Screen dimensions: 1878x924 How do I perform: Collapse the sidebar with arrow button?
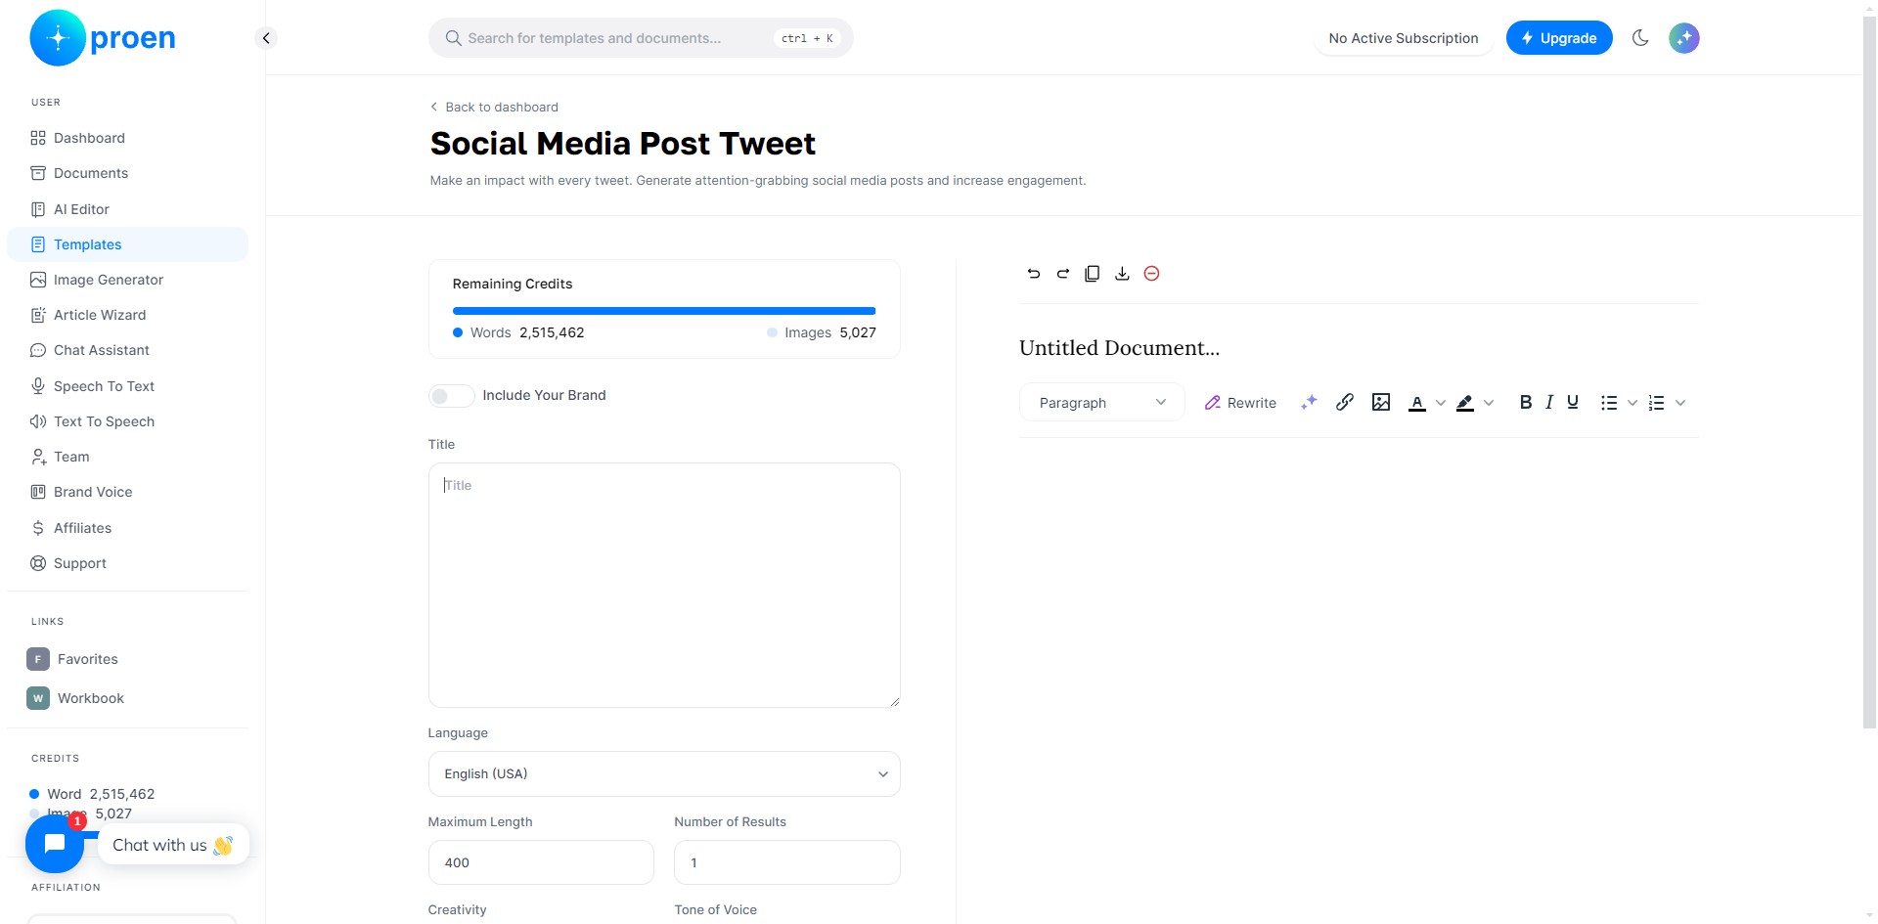(x=266, y=38)
